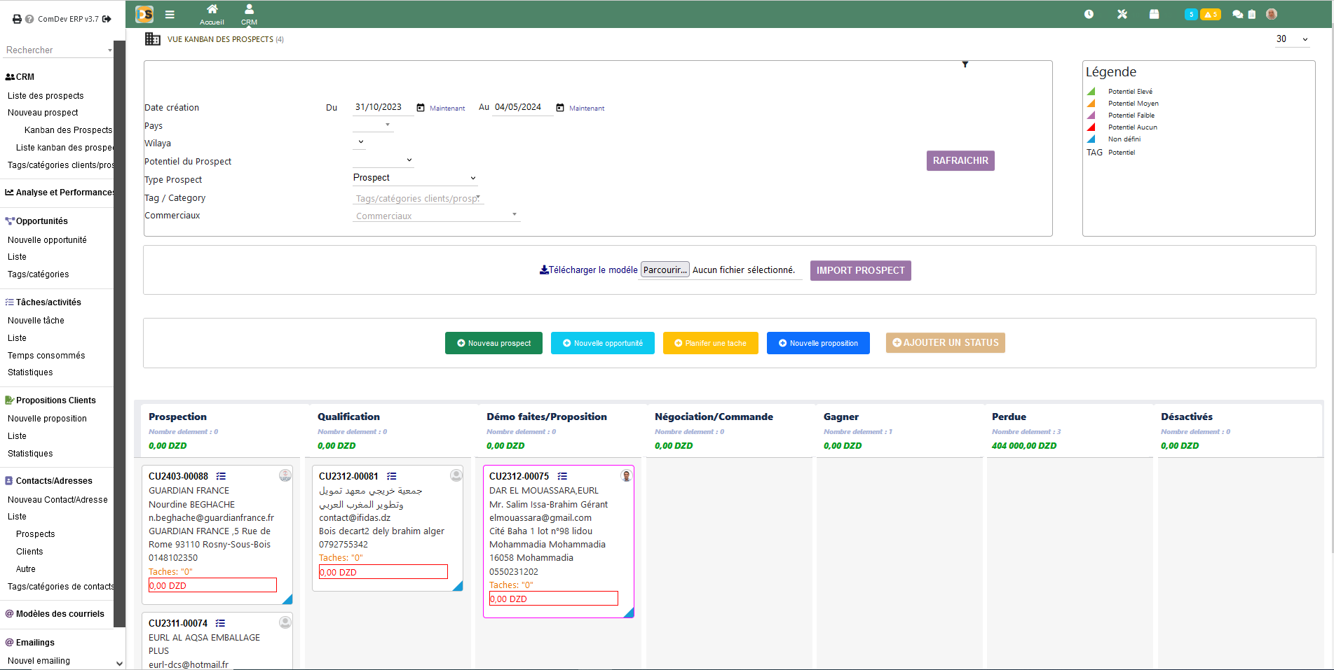Screen dimensions: 1334x670
Task: Select Kanban des Prospects in sidebar
Action: [x=68, y=130]
